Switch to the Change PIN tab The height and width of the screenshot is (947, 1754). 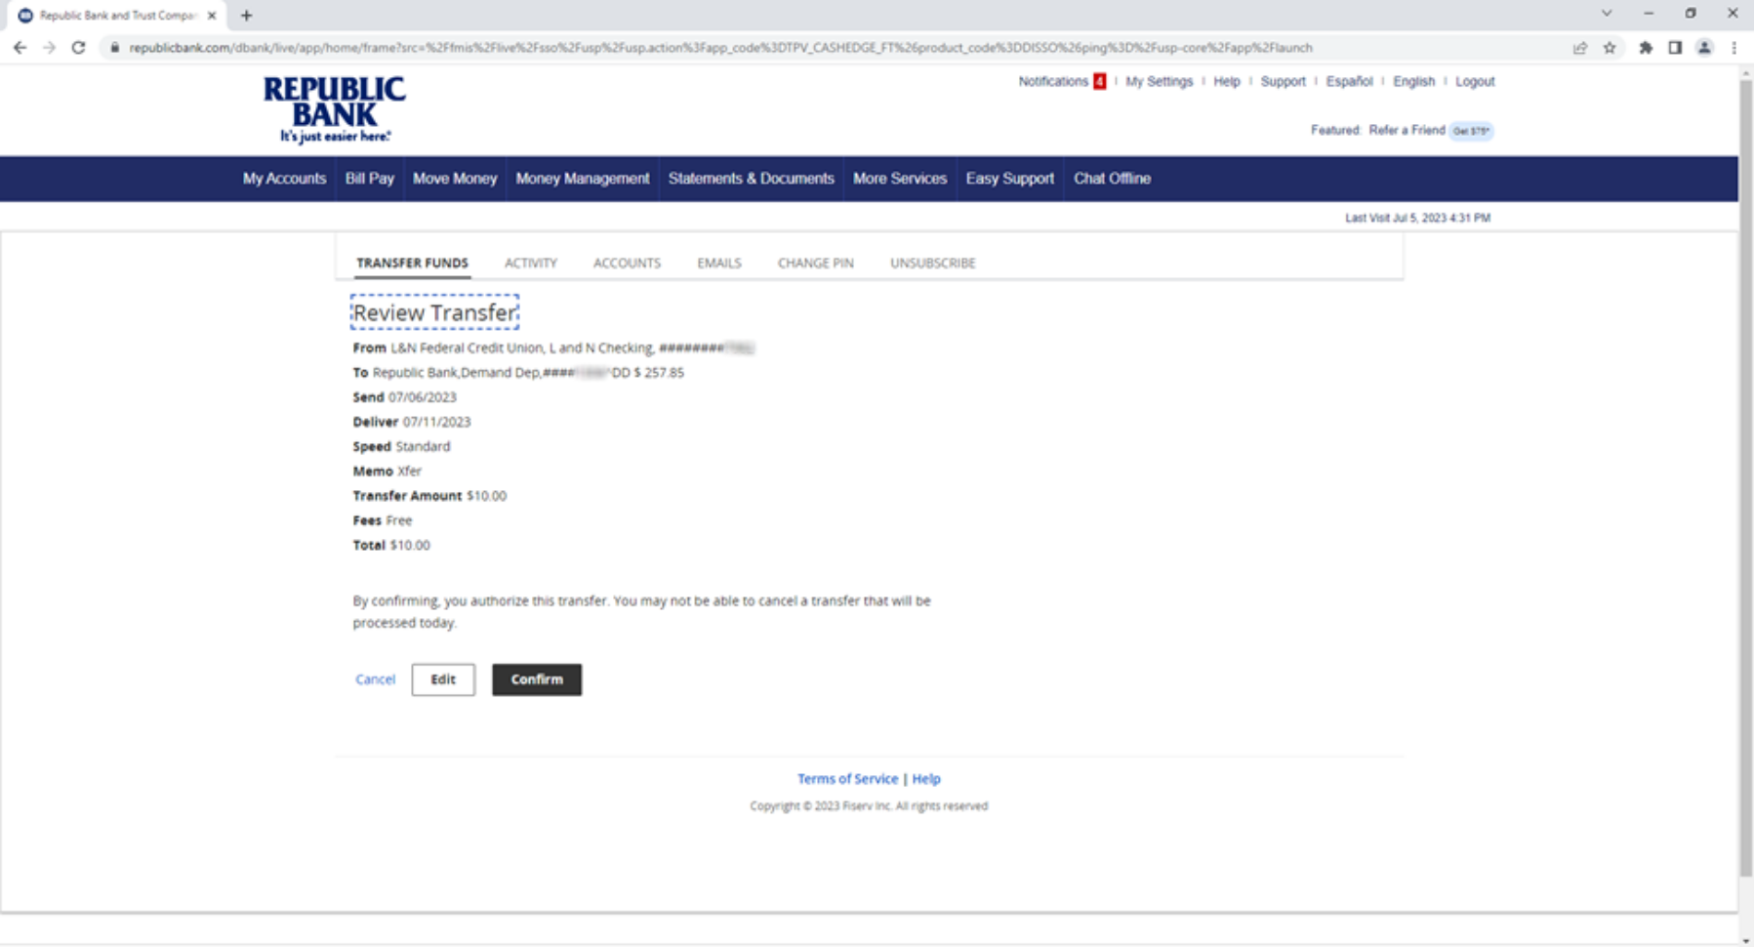(x=816, y=263)
